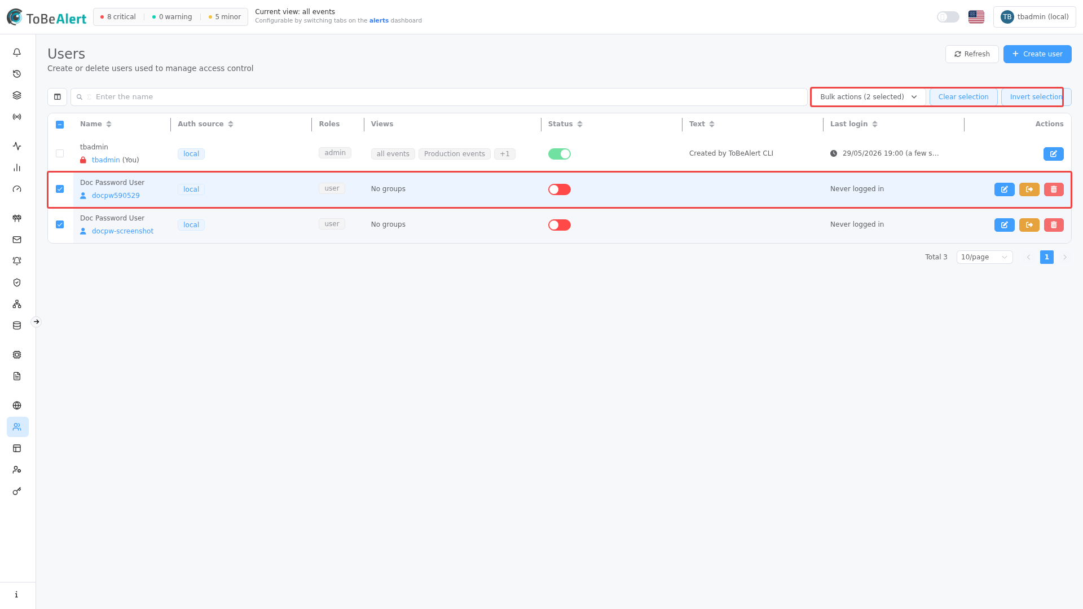Open the broadcast signal icon in sidebar
This screenshot has height=609, width=1083.
(x=17, y=117)
